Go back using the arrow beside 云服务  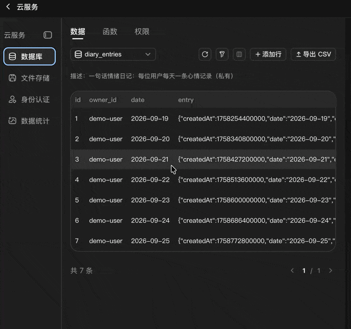[8, 7]
